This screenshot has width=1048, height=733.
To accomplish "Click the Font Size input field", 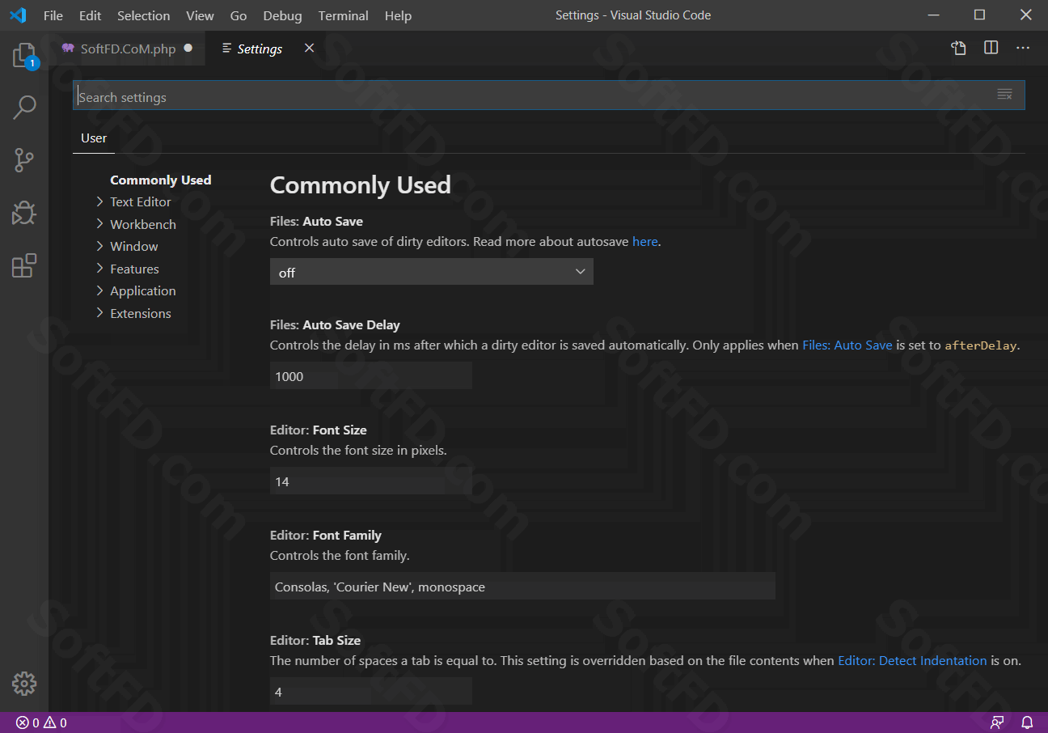I will (371, 481).
